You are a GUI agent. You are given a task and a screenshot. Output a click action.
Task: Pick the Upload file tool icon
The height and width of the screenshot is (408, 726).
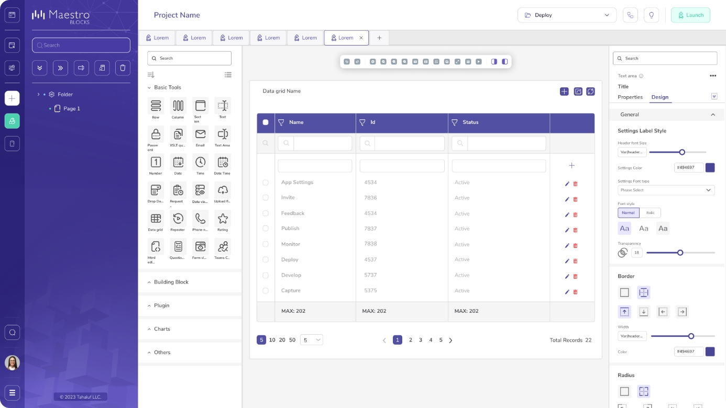pos(223,190)
